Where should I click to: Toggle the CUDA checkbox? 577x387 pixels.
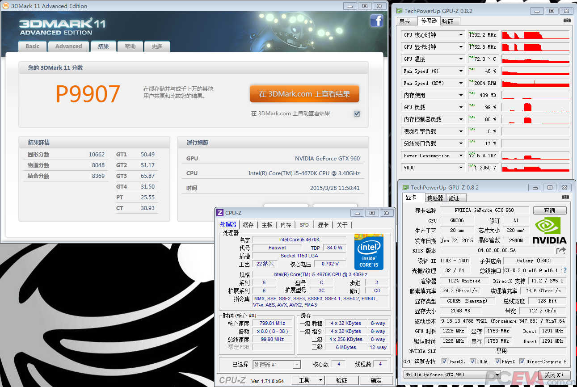pyautogui.click(x=472, y=362)
